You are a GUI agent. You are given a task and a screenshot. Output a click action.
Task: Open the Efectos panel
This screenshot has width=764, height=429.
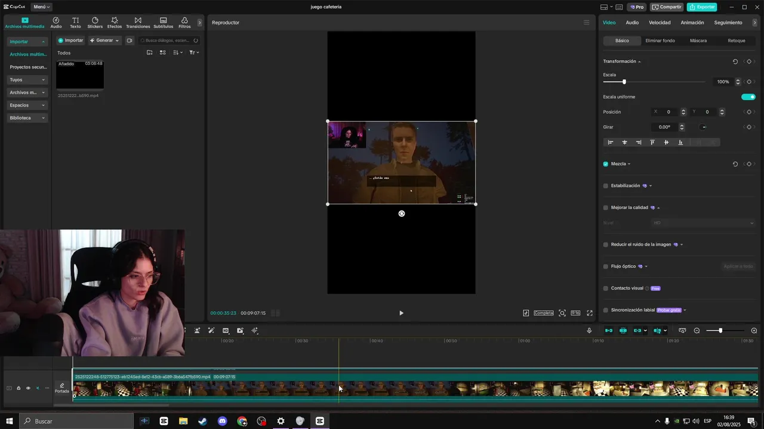click(x=115, y=23)
